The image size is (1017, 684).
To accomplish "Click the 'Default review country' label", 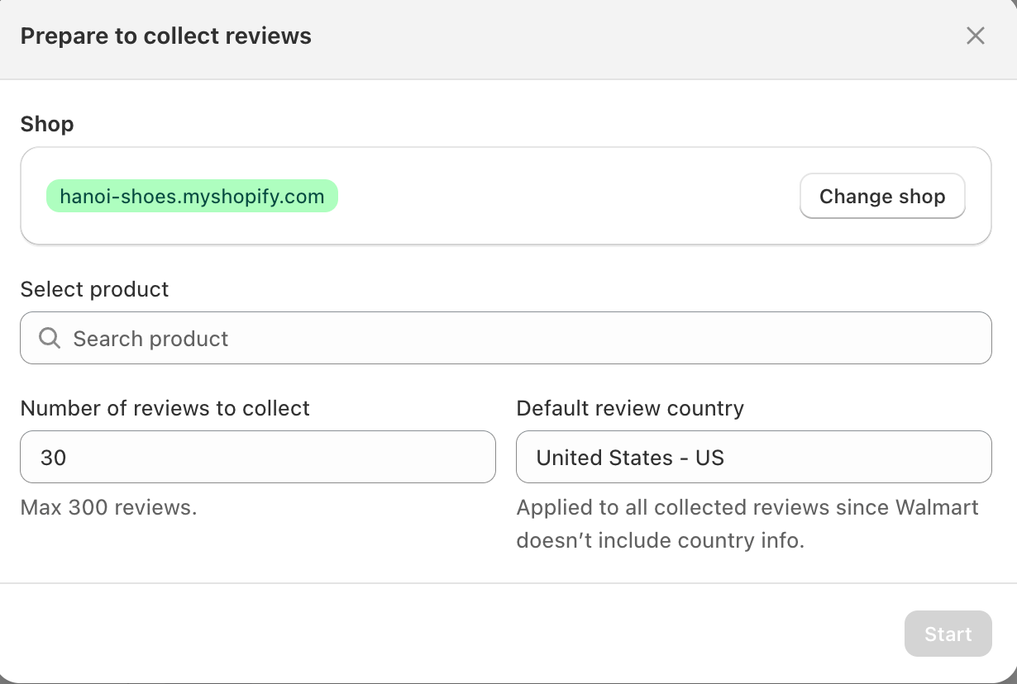I will point(630,408).
